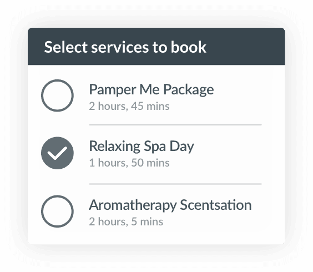
Task: Click the word "services" in header
Action: point(120,48)
